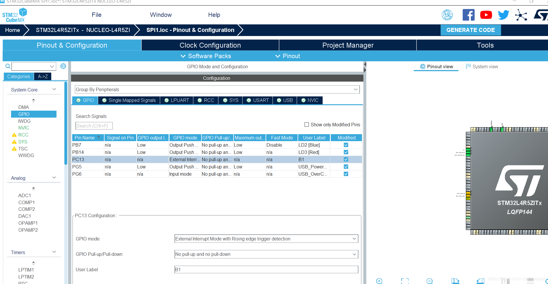Viewport: 548px width, 284px height.
Task: Click the search magnifier icon in sidebar
Action: pyautogui.click(x=8, y=66)
